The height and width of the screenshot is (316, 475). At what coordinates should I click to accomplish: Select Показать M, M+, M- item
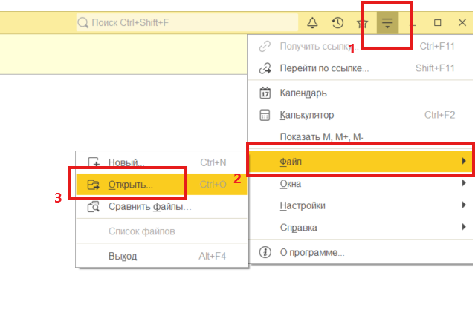pos(322,138)
